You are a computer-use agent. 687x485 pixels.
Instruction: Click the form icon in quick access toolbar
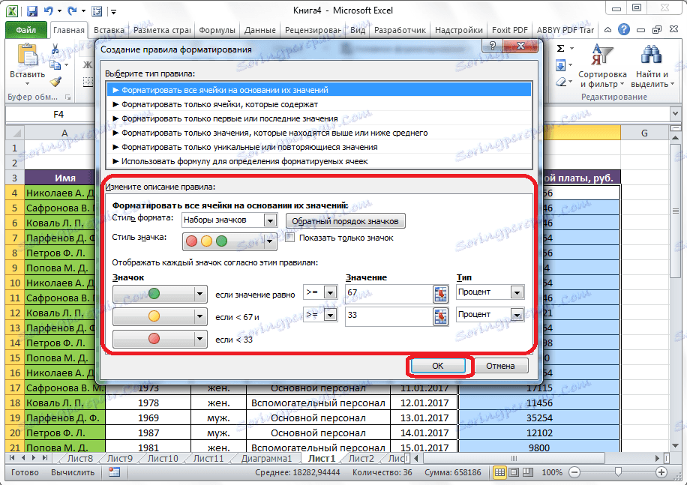click(x=97, y=11)
